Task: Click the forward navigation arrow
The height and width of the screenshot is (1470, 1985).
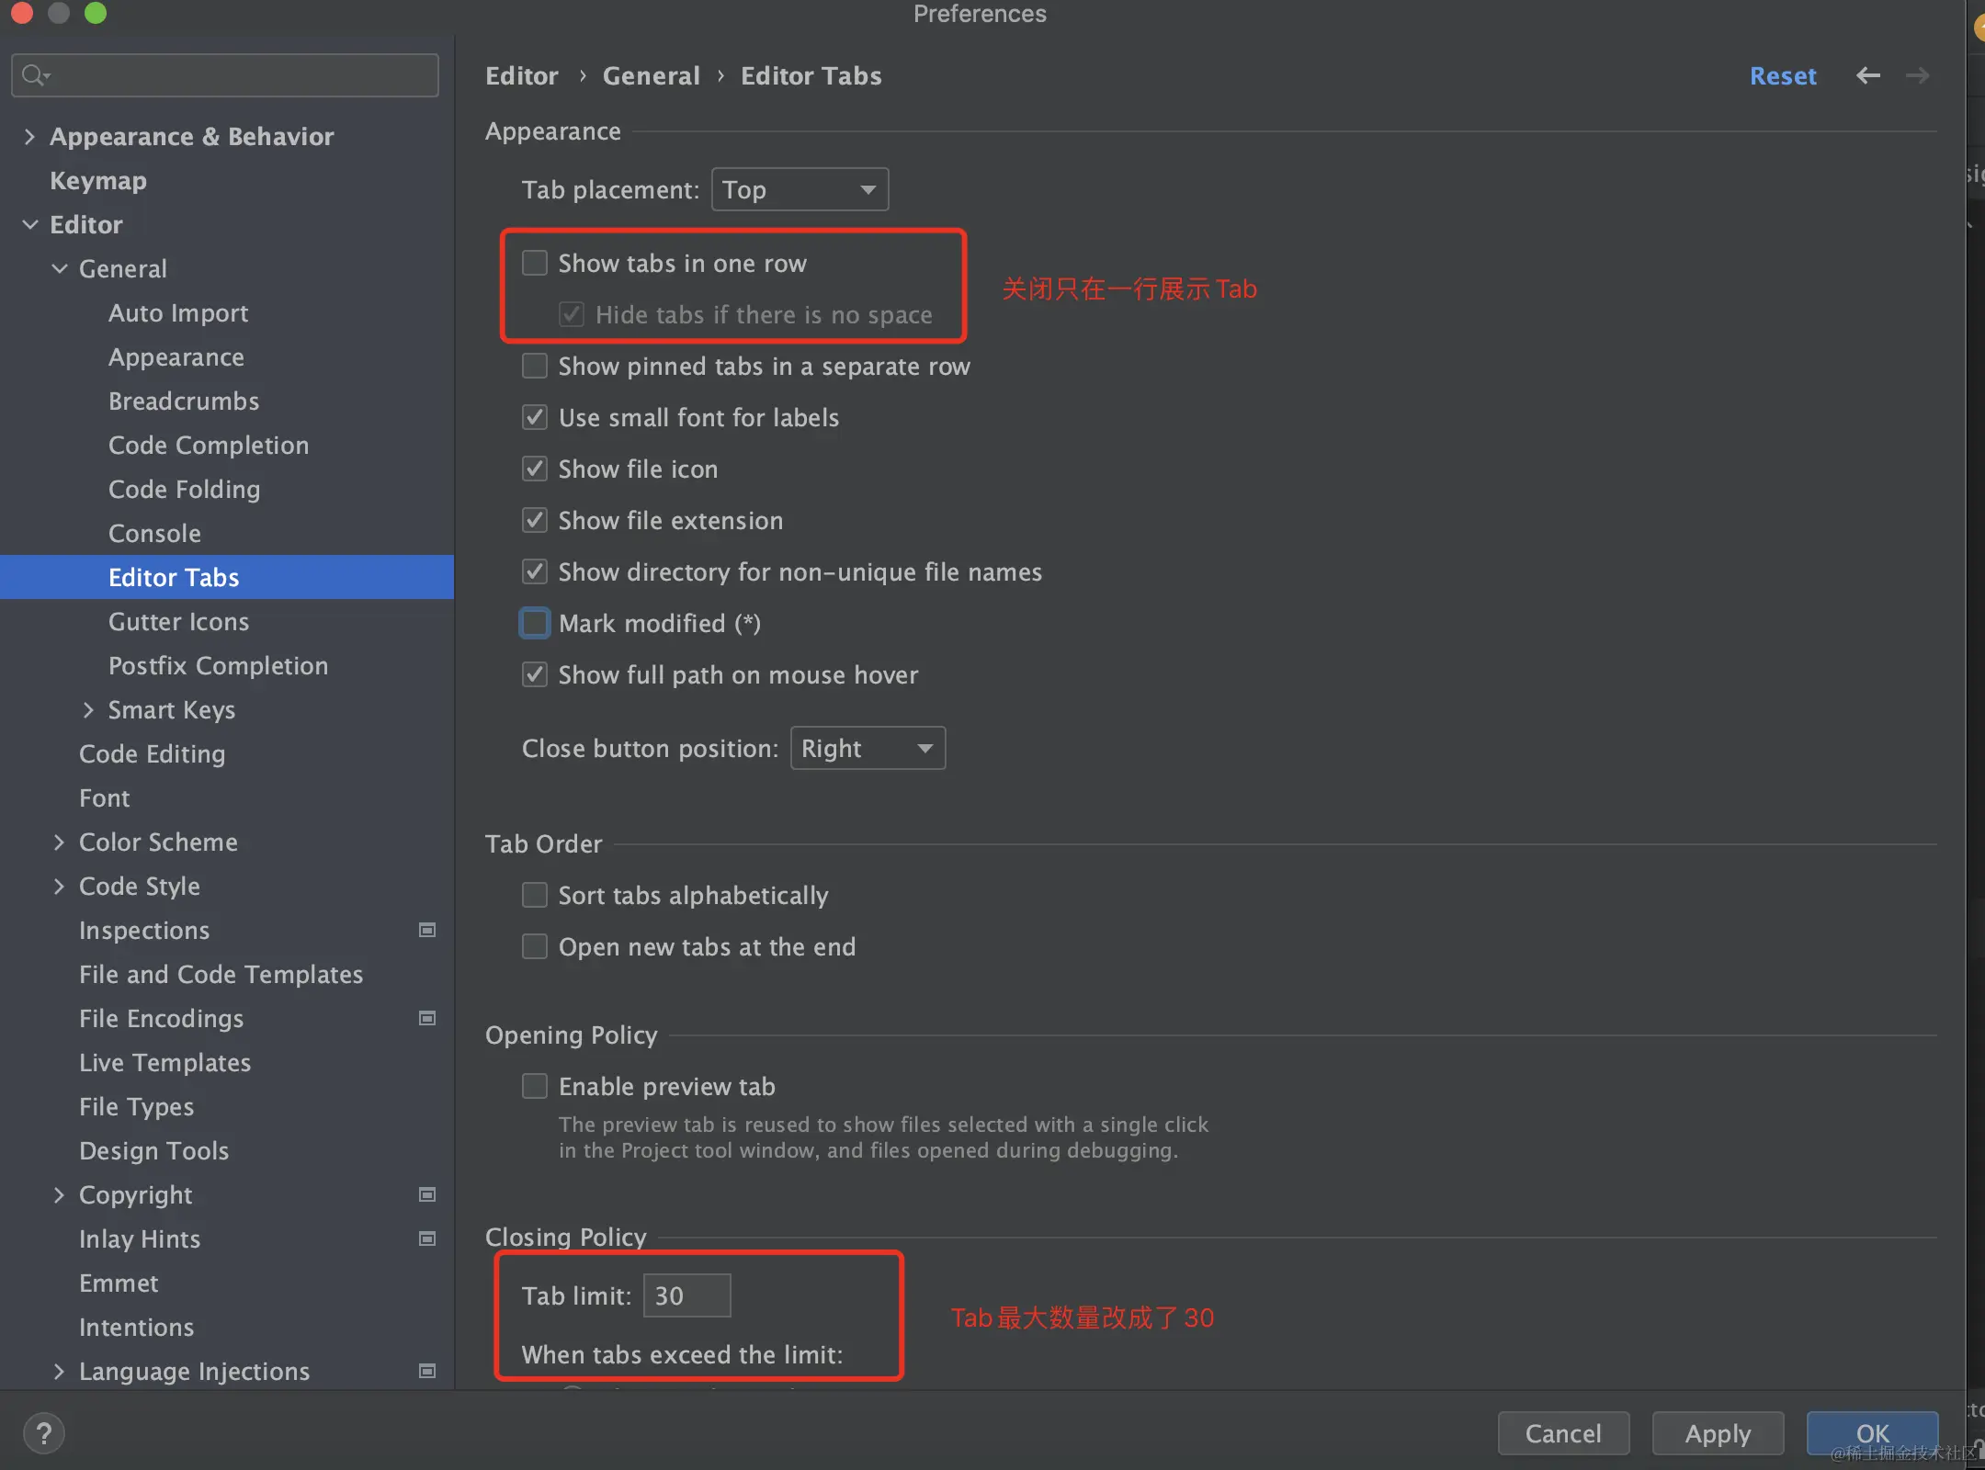Action: tap(1917, 75)
